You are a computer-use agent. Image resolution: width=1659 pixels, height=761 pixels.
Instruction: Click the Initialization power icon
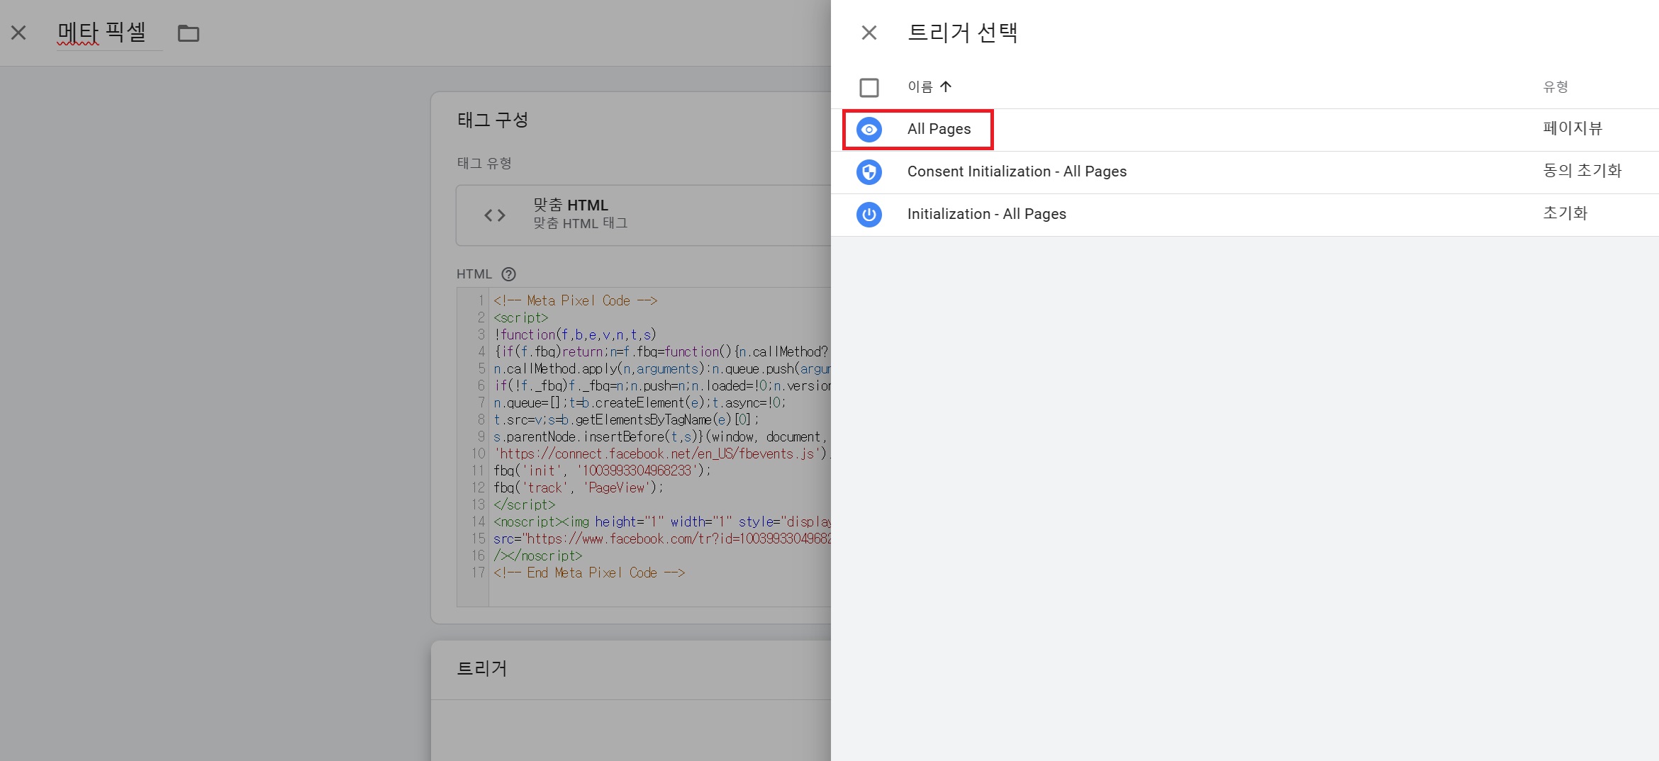tap(868, 215)
